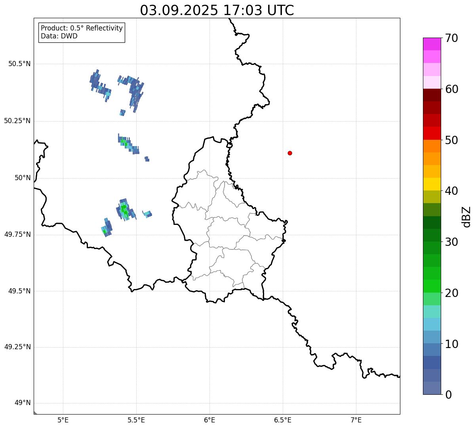Image resolution: width=476 pixels, height=428 pixels.
Task: Click the 49.5°N latitude label
Action: click(x=19, y=291)
